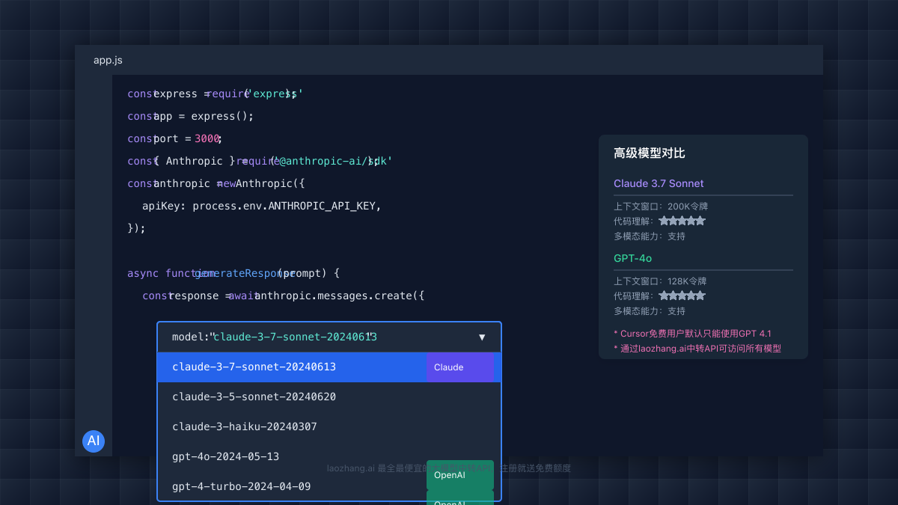898x505 pixels.
Task: Click the round AI assistant icon
Action: [x=94, y=441]
